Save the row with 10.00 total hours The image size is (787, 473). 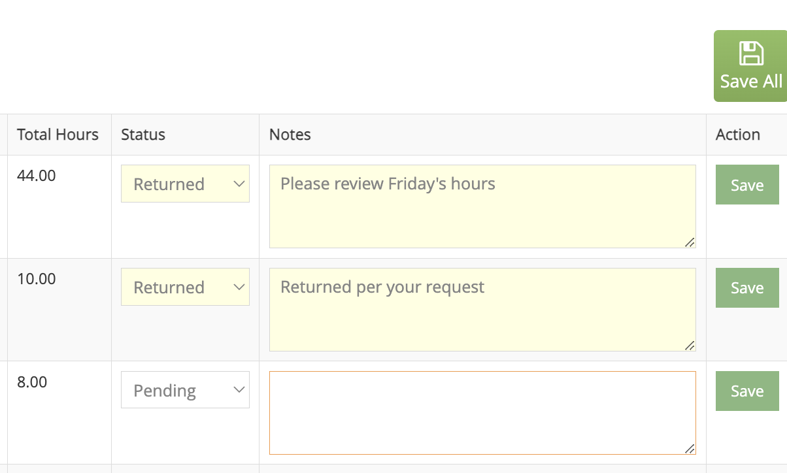(747, 288)
